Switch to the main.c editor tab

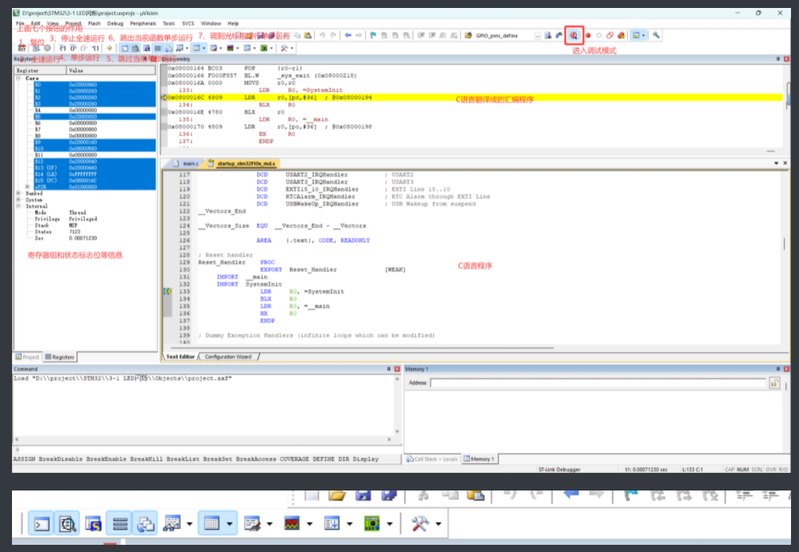pyautogui.click(x=186, y=164)
